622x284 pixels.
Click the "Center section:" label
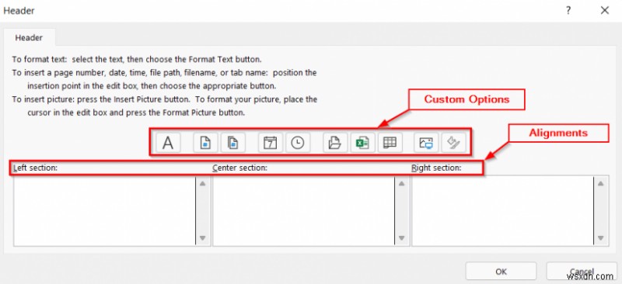click(x=239, y=168)
